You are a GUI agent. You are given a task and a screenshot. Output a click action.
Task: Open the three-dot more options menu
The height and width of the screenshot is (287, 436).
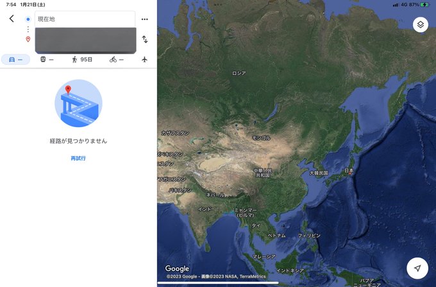point(145,19)
